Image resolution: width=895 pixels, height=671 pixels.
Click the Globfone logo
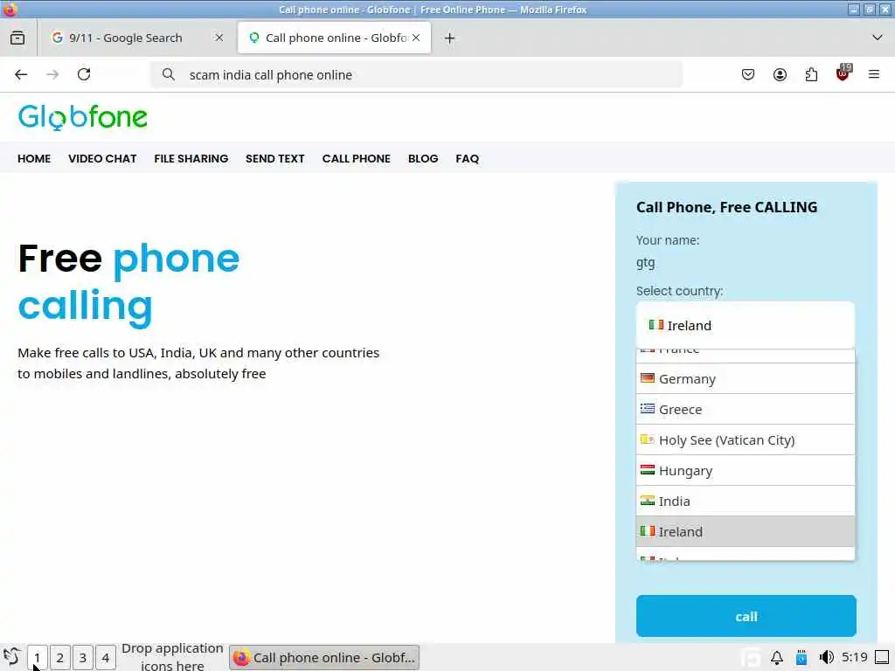pos(83,118)
